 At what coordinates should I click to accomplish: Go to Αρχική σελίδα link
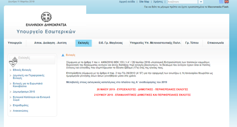tap(127, 2)
